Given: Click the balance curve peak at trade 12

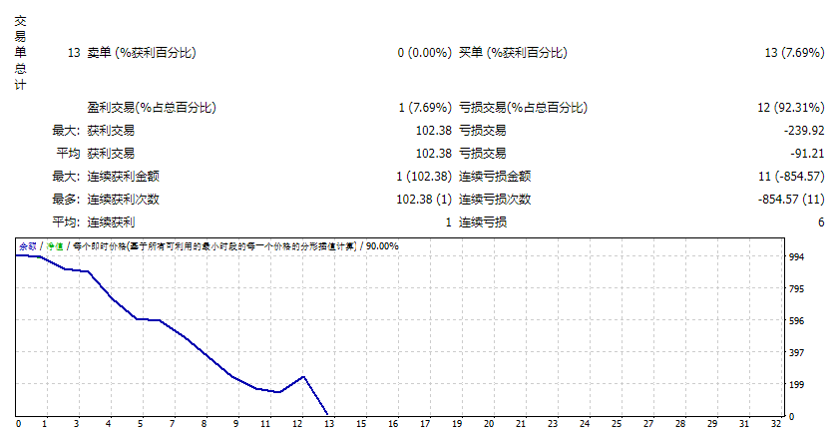Looking at the screenshot, I should click(303, 377).
